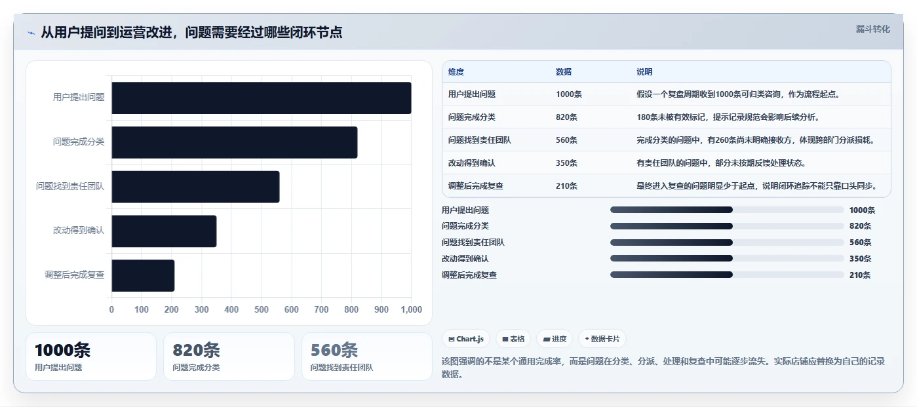Click the 用户提出问题 bar in the chart

(262, 98)
